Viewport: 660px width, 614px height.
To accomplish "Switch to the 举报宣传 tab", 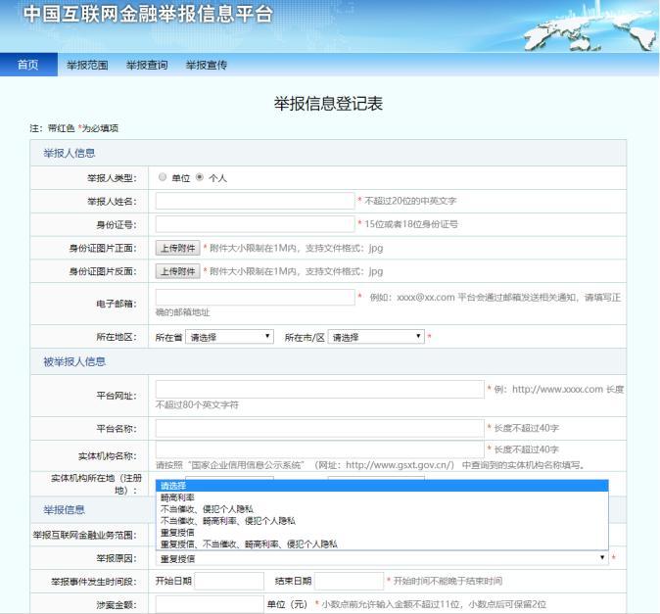I will [206, 65].
